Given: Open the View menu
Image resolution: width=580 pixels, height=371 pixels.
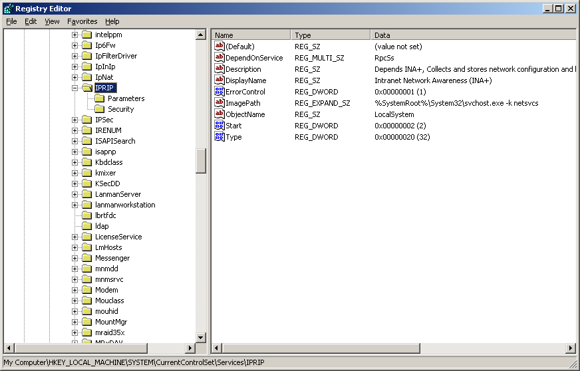Looking at the screenshot, I should coord(52,21).
